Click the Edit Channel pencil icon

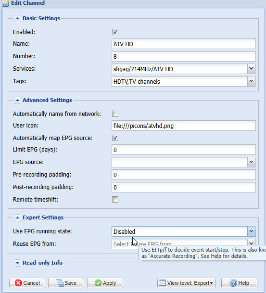point(5,3)
